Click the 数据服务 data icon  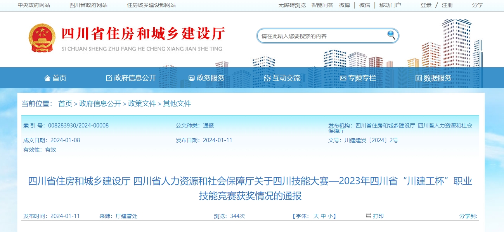(418, 78)
